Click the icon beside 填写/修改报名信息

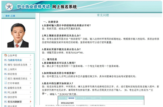coord(6,65)
